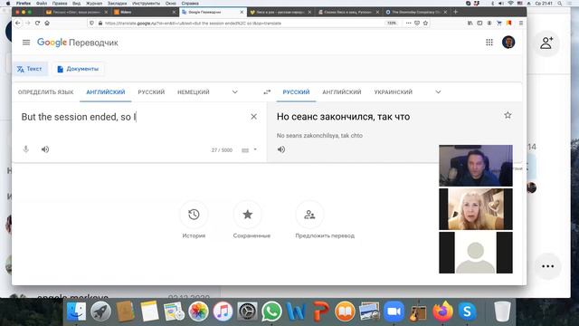Open the Google account avatar menu
This screenshot has width=579, height=326.
[x=508, y=43]
